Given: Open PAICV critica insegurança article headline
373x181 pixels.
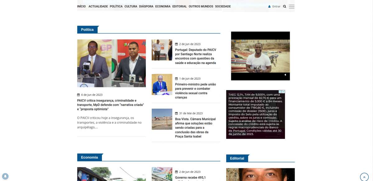Looking at the screenshot, I should tap(111, 105).
